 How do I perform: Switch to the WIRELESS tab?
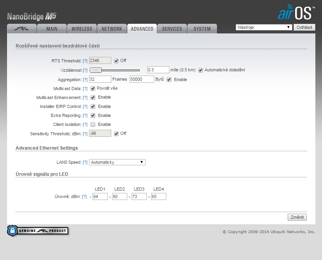(x=82, y=29)
